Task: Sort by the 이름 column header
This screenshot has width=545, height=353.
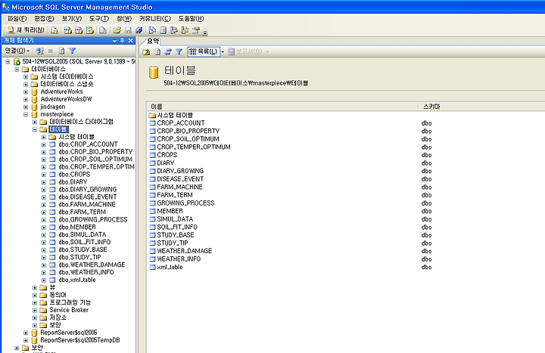Action: click(282, 107)
